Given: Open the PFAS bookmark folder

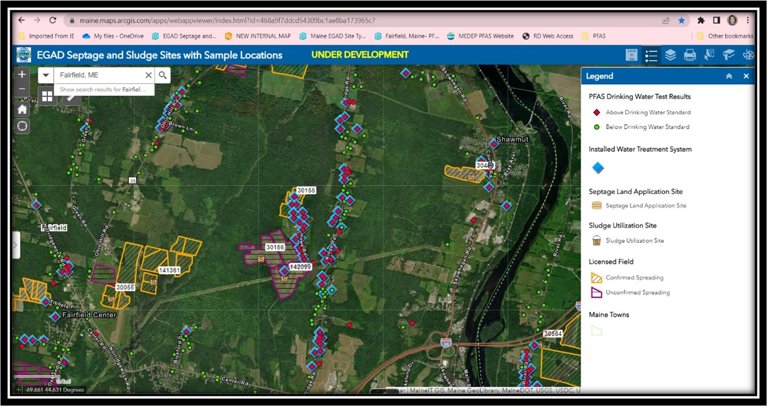Looking at the screenshot, I should tap(593, 36).
